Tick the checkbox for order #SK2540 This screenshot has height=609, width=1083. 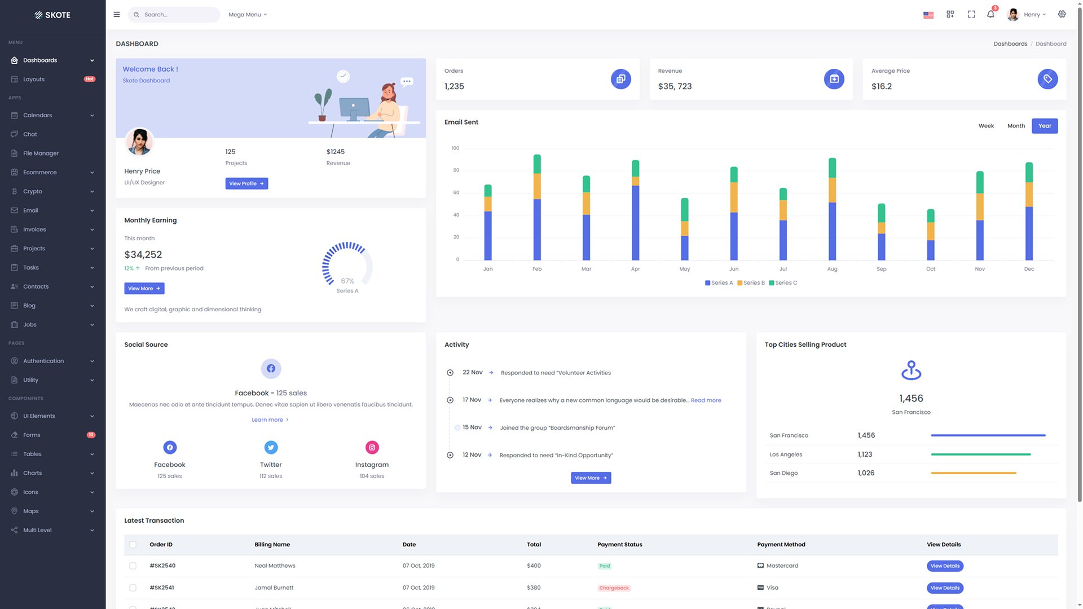pyautogui.click(x=133, y=566)
